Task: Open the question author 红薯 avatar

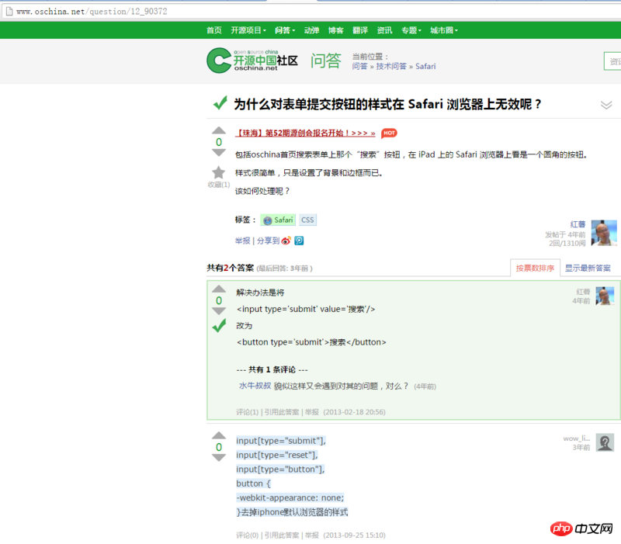Action: coord(604,233)
